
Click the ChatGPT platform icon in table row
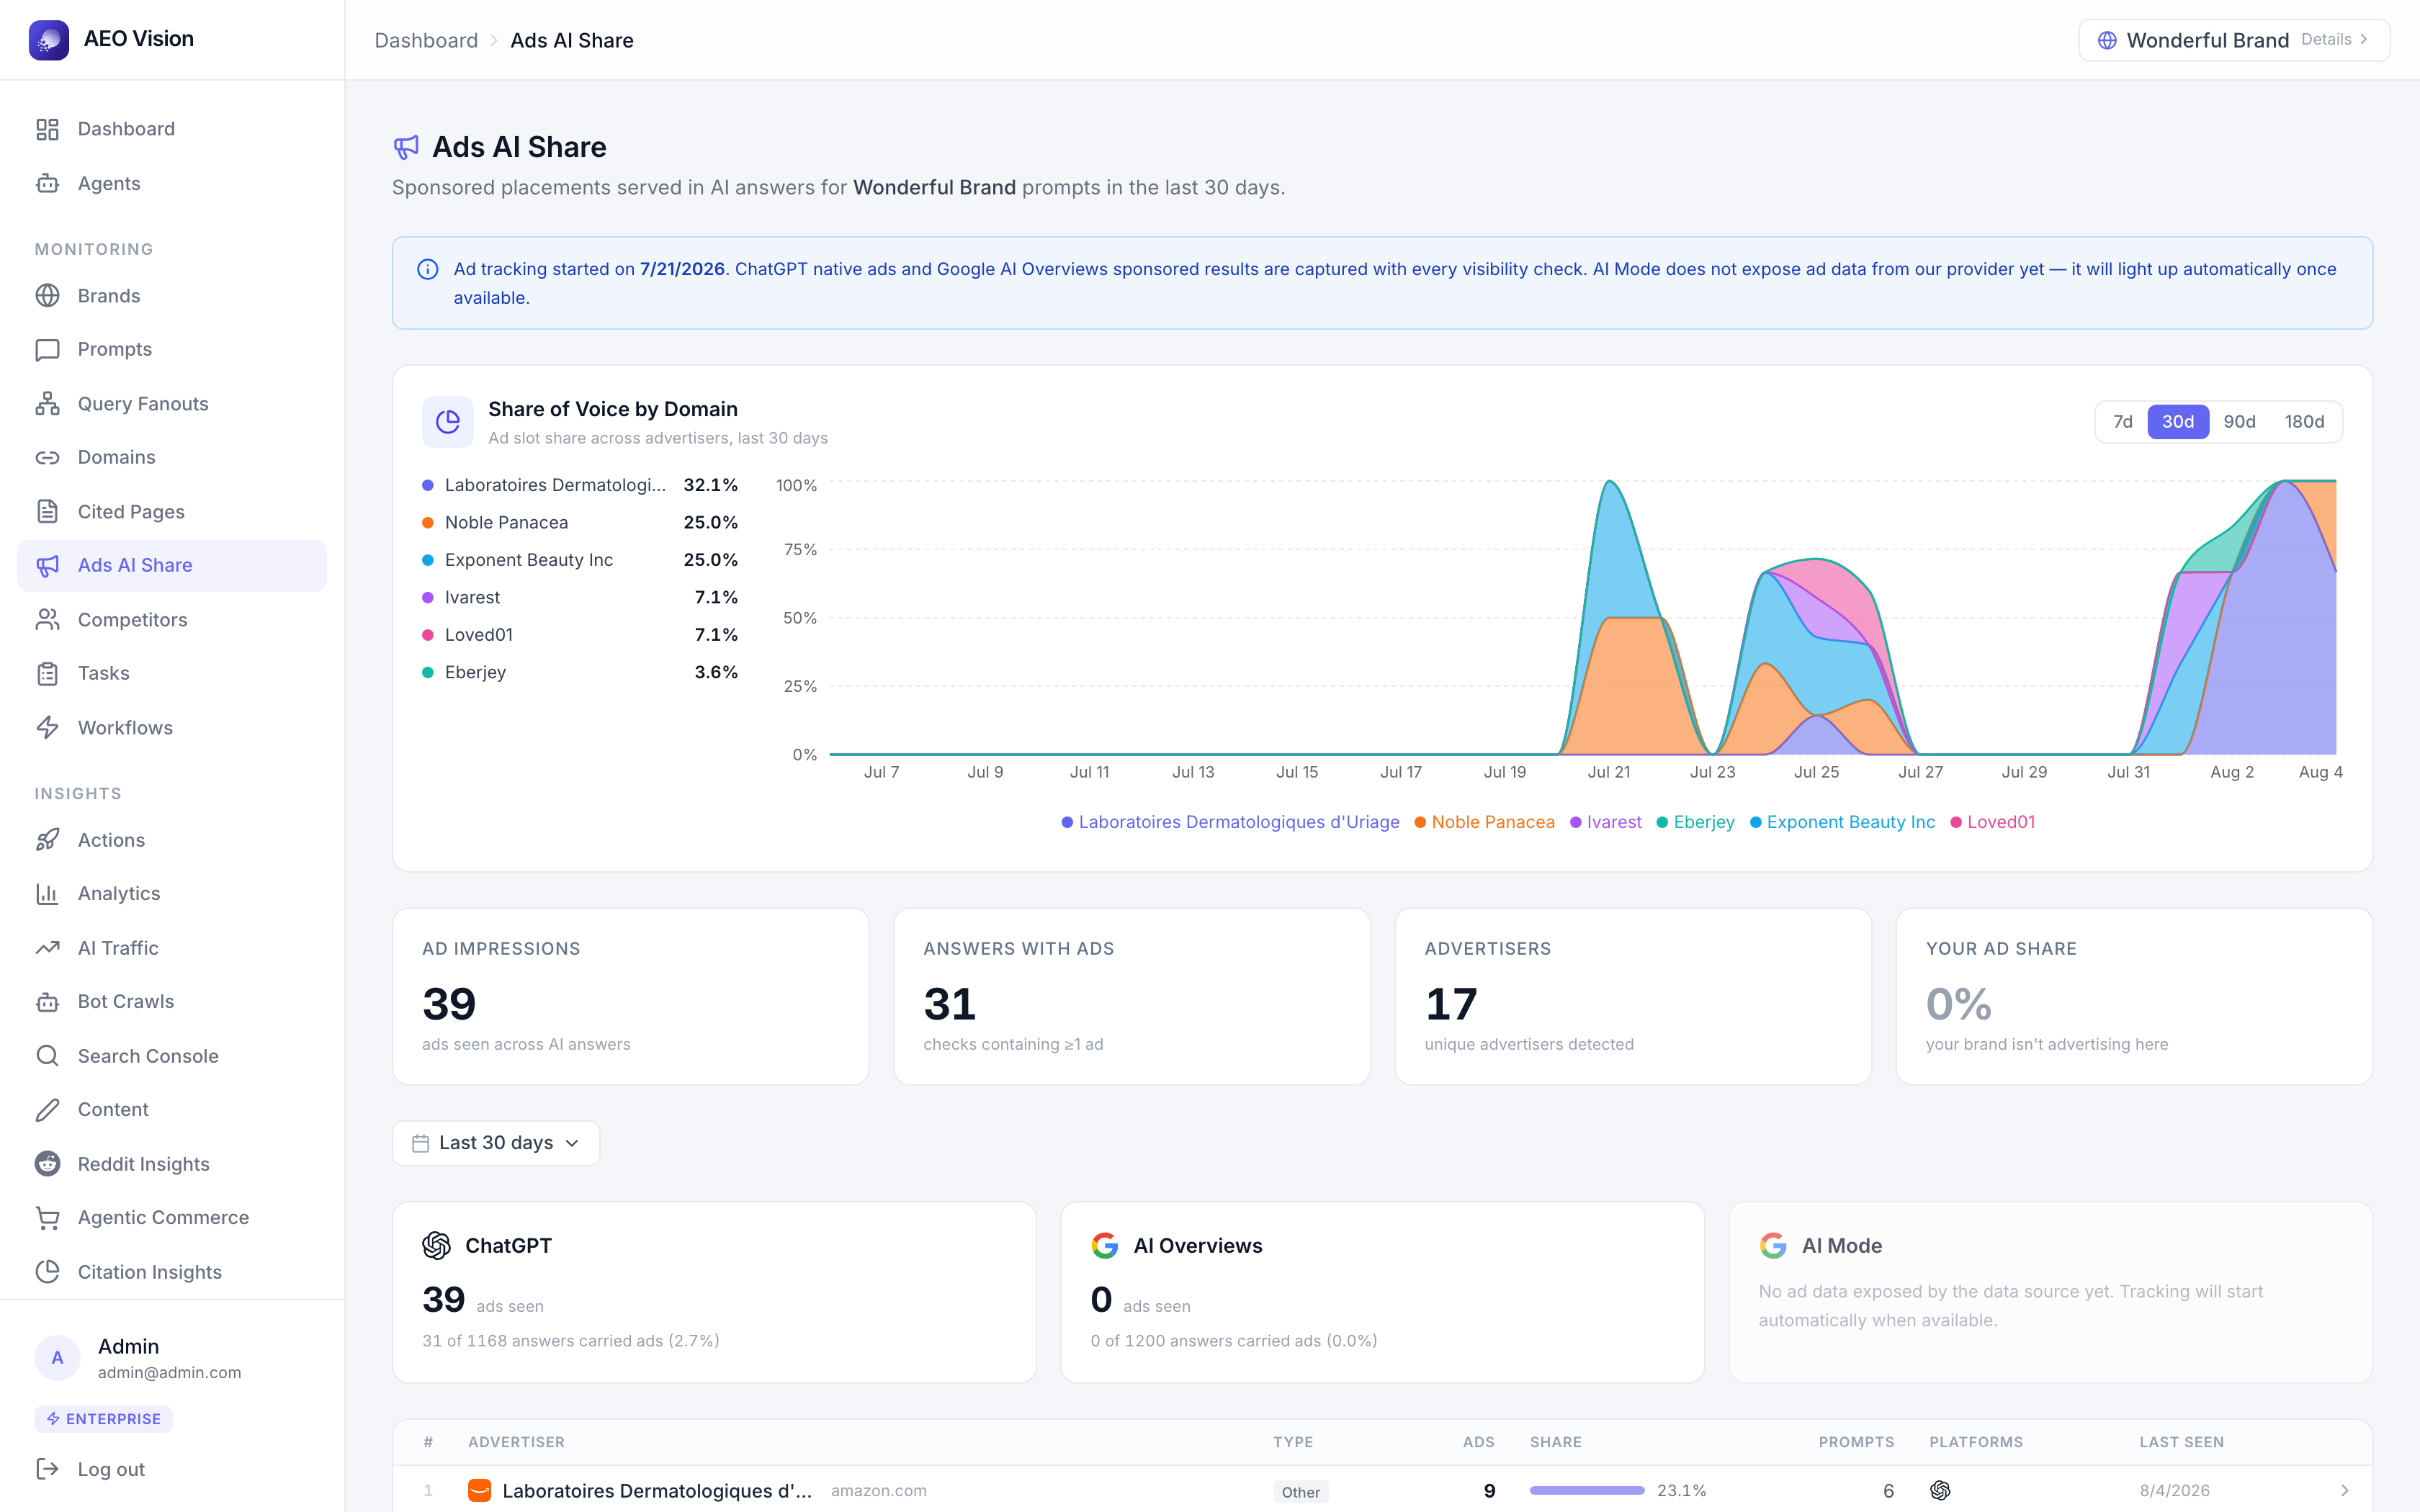click(1940, 1490)
